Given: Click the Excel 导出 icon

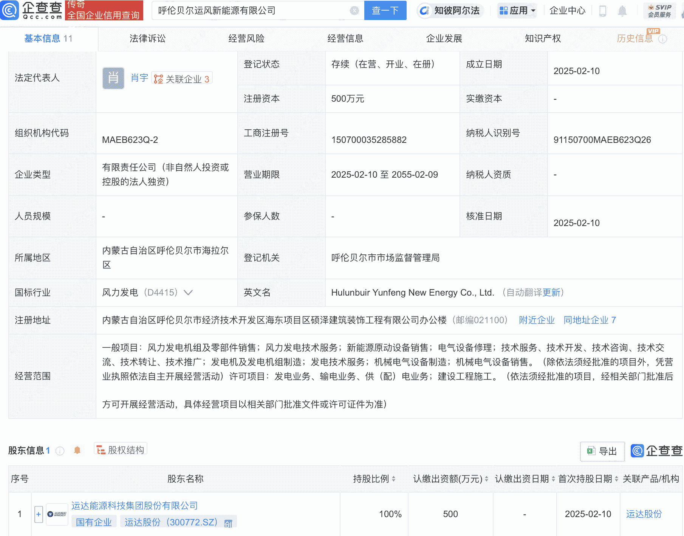Looking at the screenshot, I should 591,451.
